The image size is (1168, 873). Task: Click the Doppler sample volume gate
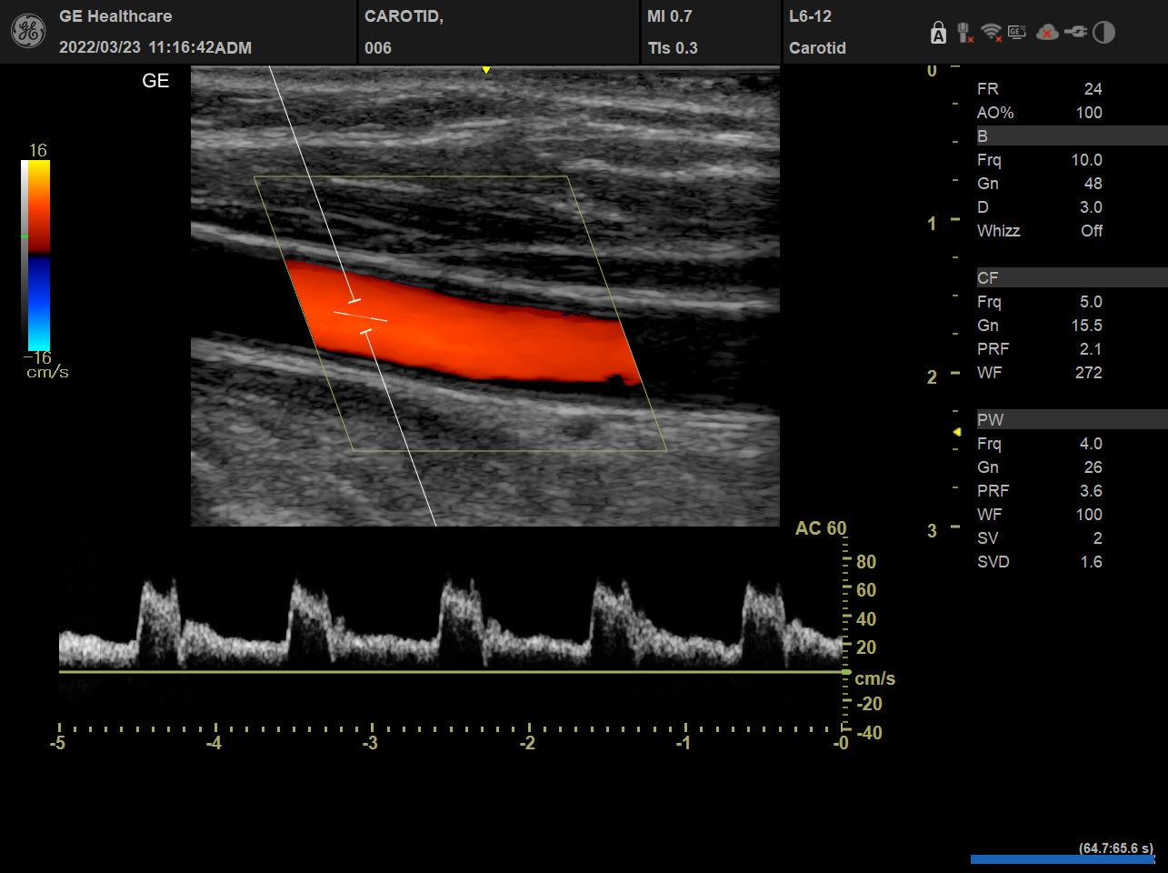361,316
